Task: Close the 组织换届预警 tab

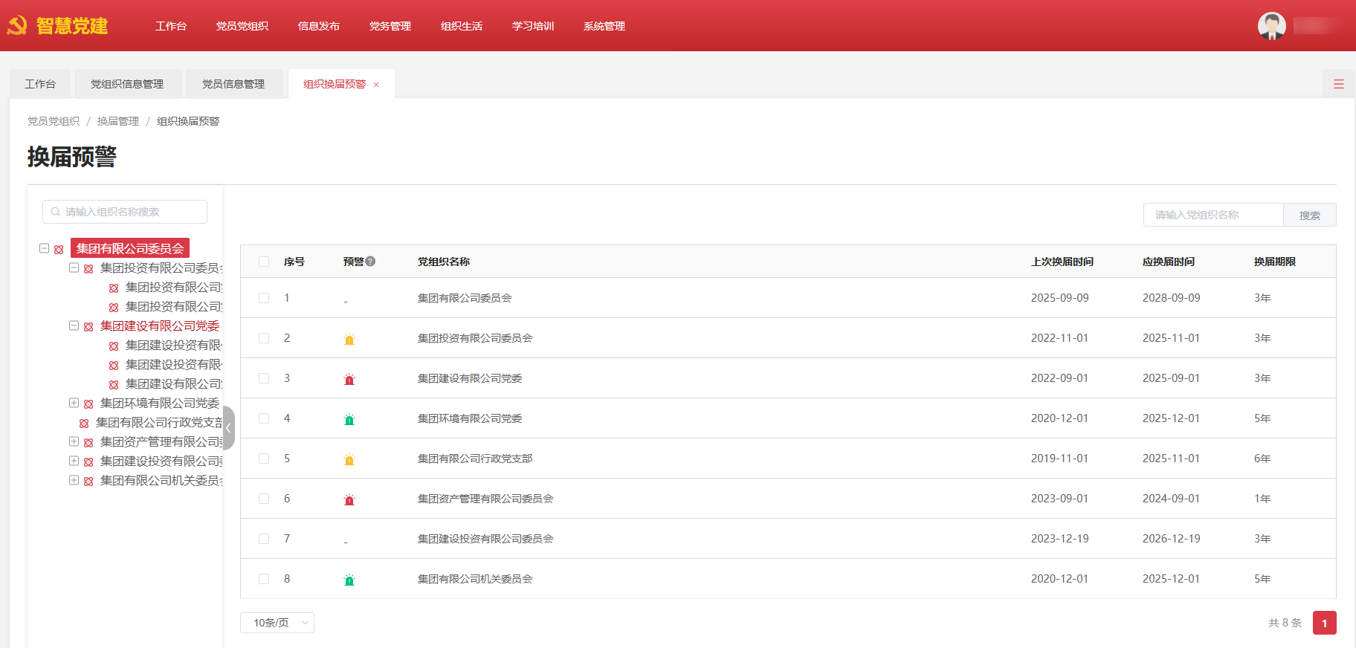Action: coord(376,85)
